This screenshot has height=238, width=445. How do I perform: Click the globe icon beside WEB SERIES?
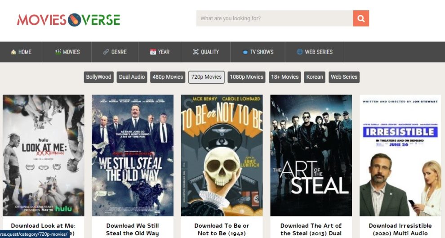300,52
